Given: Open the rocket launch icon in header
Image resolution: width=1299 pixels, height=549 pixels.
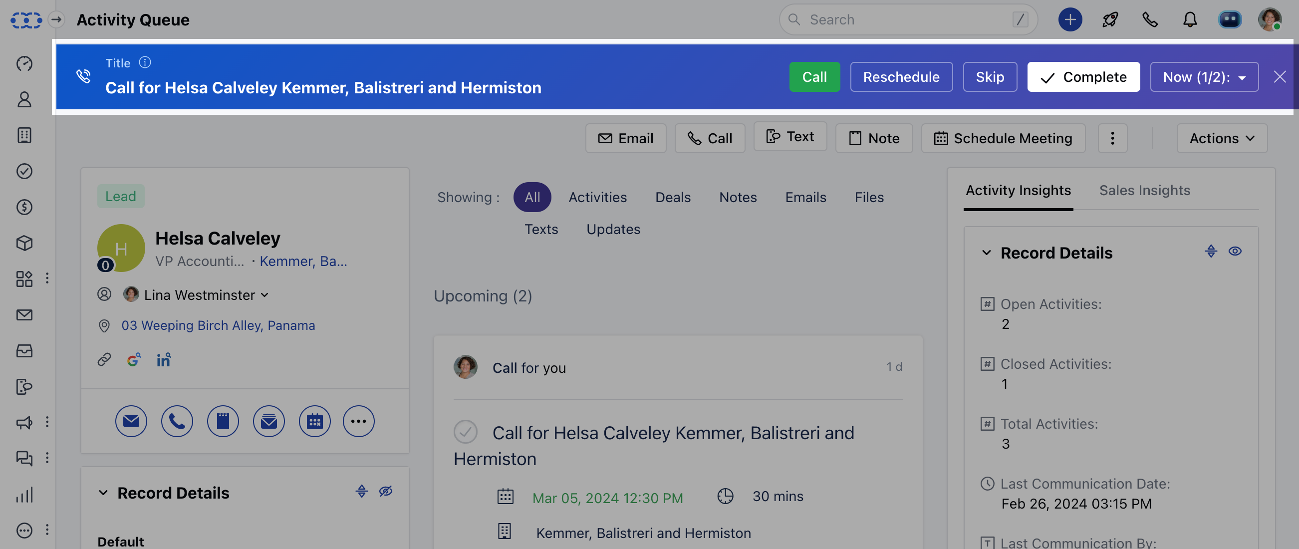Looking at the screenshot, I should point(1110,19).
